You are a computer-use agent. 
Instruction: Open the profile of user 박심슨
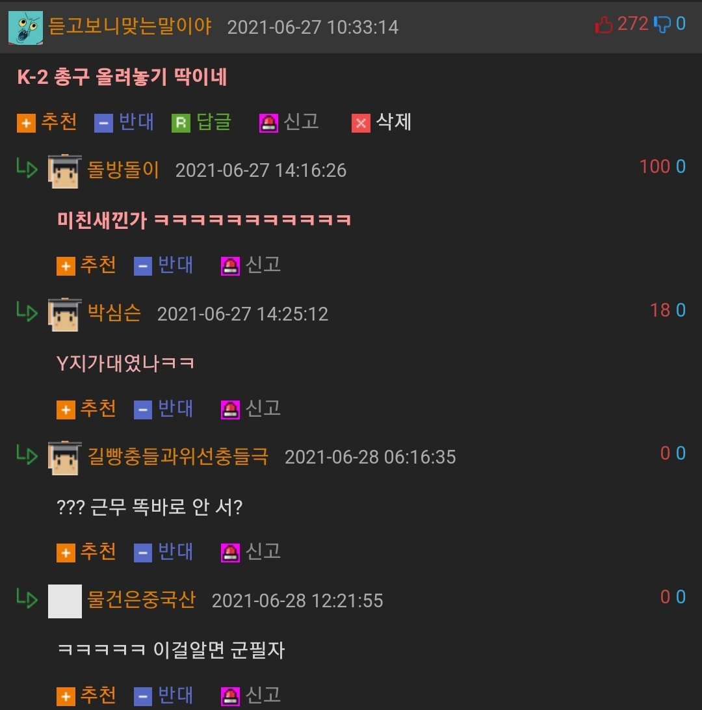click(x=114, y=313)
